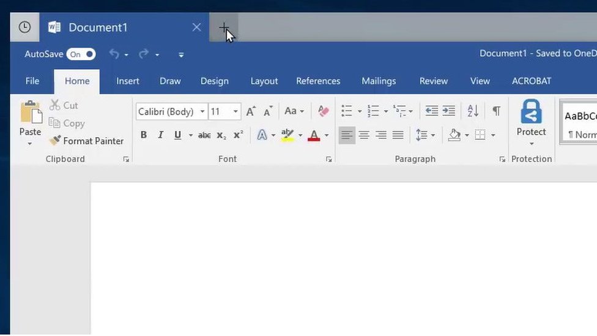Click the Copy button
Image resolution: width=597 pixels, height=336 pixels.
pos(67,123)
